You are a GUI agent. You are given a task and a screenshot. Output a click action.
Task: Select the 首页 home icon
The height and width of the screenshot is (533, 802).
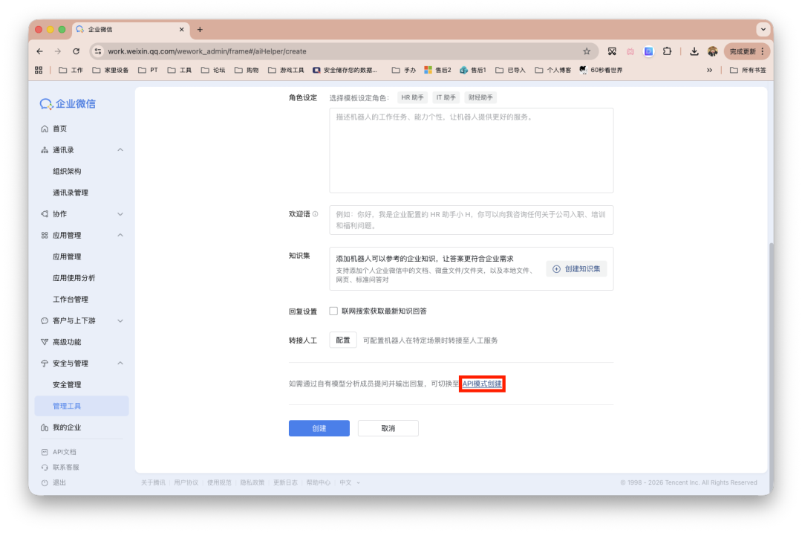[x=46, y=128]
